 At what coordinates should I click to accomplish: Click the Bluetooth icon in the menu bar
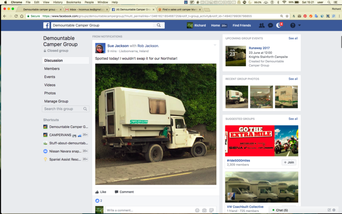278,2
